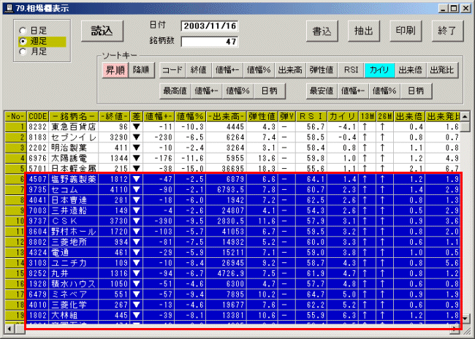475x339 pixels.
Task: Click the 銘柄数 field showing 47
Action: coord(209,42)
